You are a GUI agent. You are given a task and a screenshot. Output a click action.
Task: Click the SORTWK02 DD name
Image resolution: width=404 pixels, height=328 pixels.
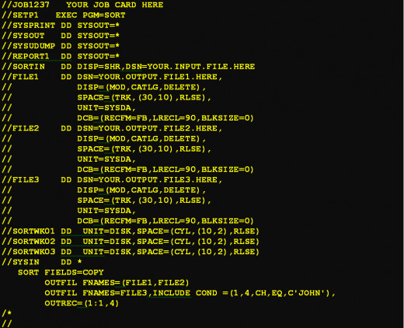(33, 242)
